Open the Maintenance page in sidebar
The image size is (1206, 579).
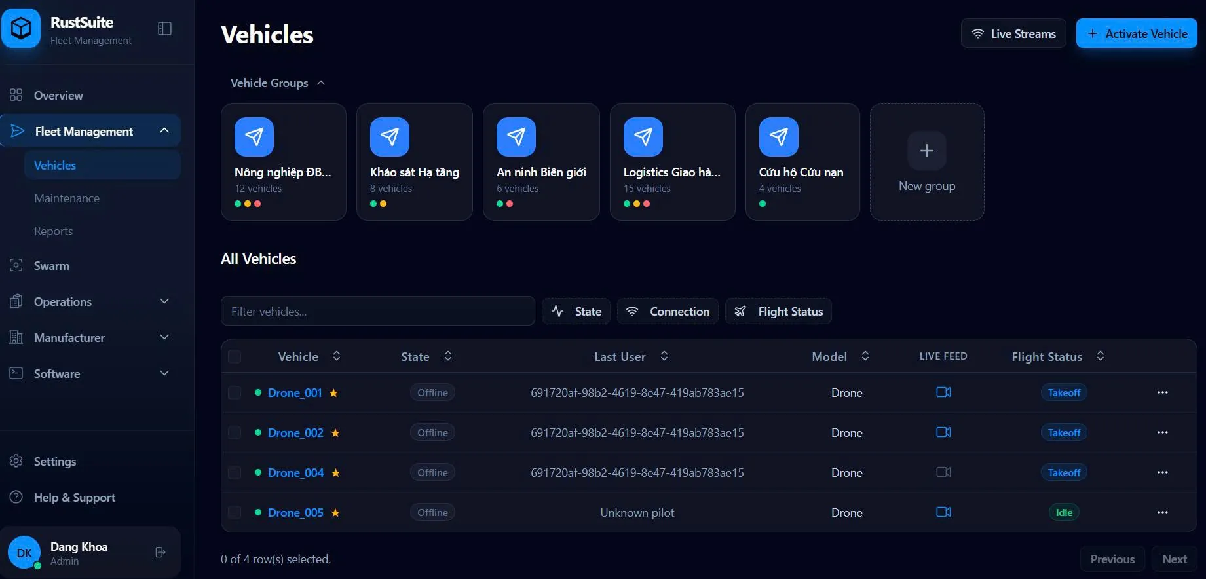[67, 198]
